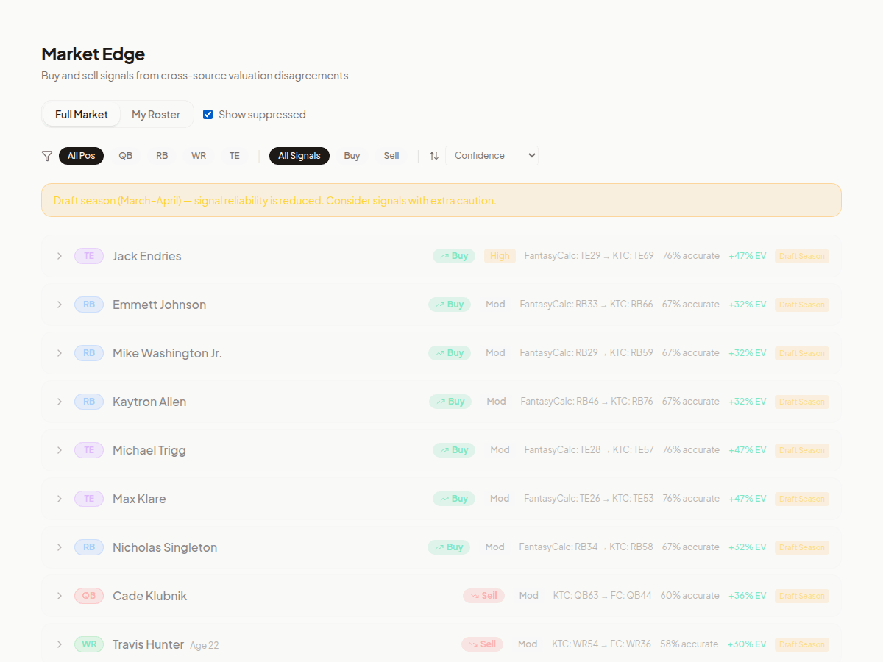This screenshot has width=883, height=662.
Task: Toggle the QB position filter
Action: [125, 155]
